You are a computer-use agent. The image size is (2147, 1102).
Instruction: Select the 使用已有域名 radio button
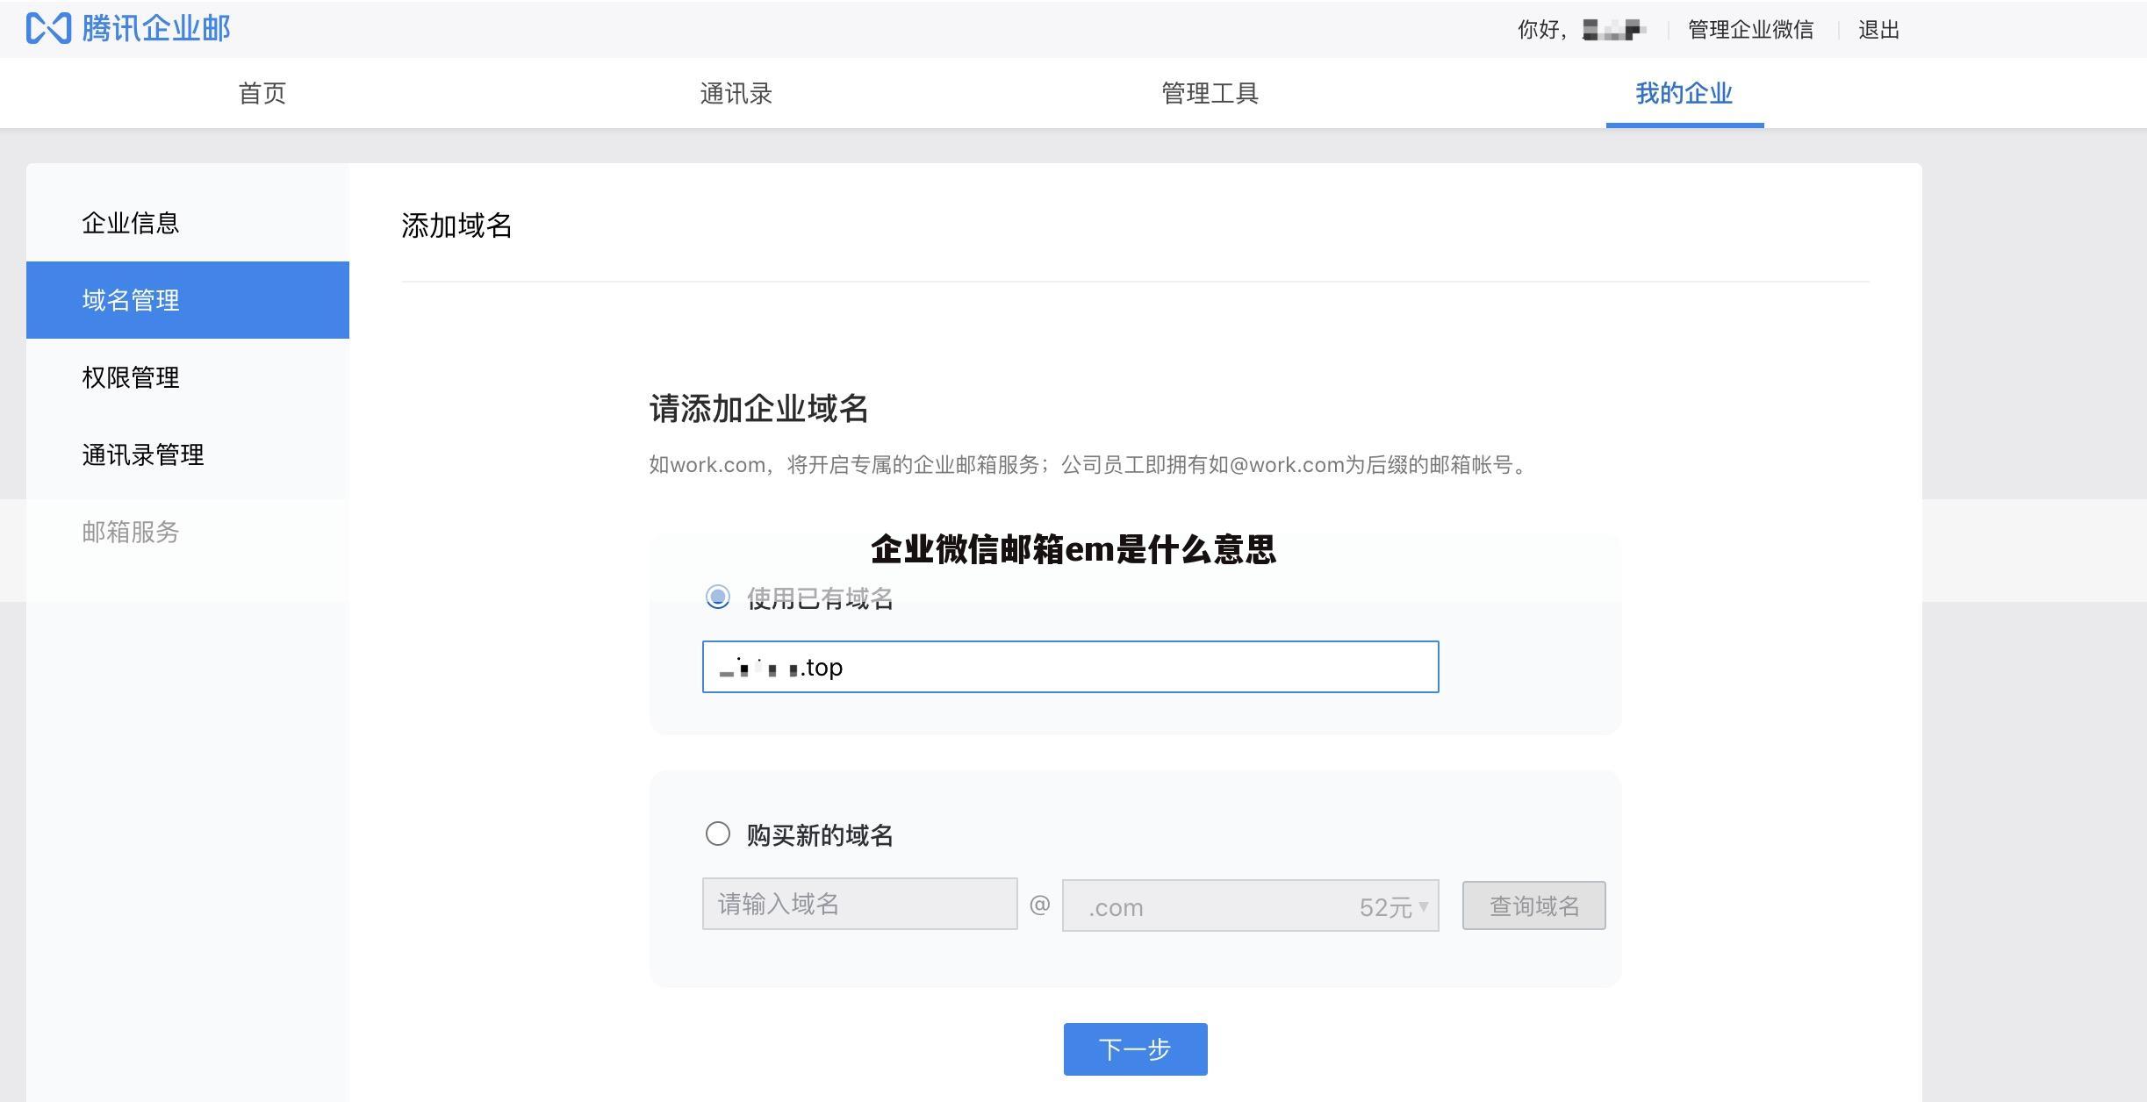coord(718,598)
